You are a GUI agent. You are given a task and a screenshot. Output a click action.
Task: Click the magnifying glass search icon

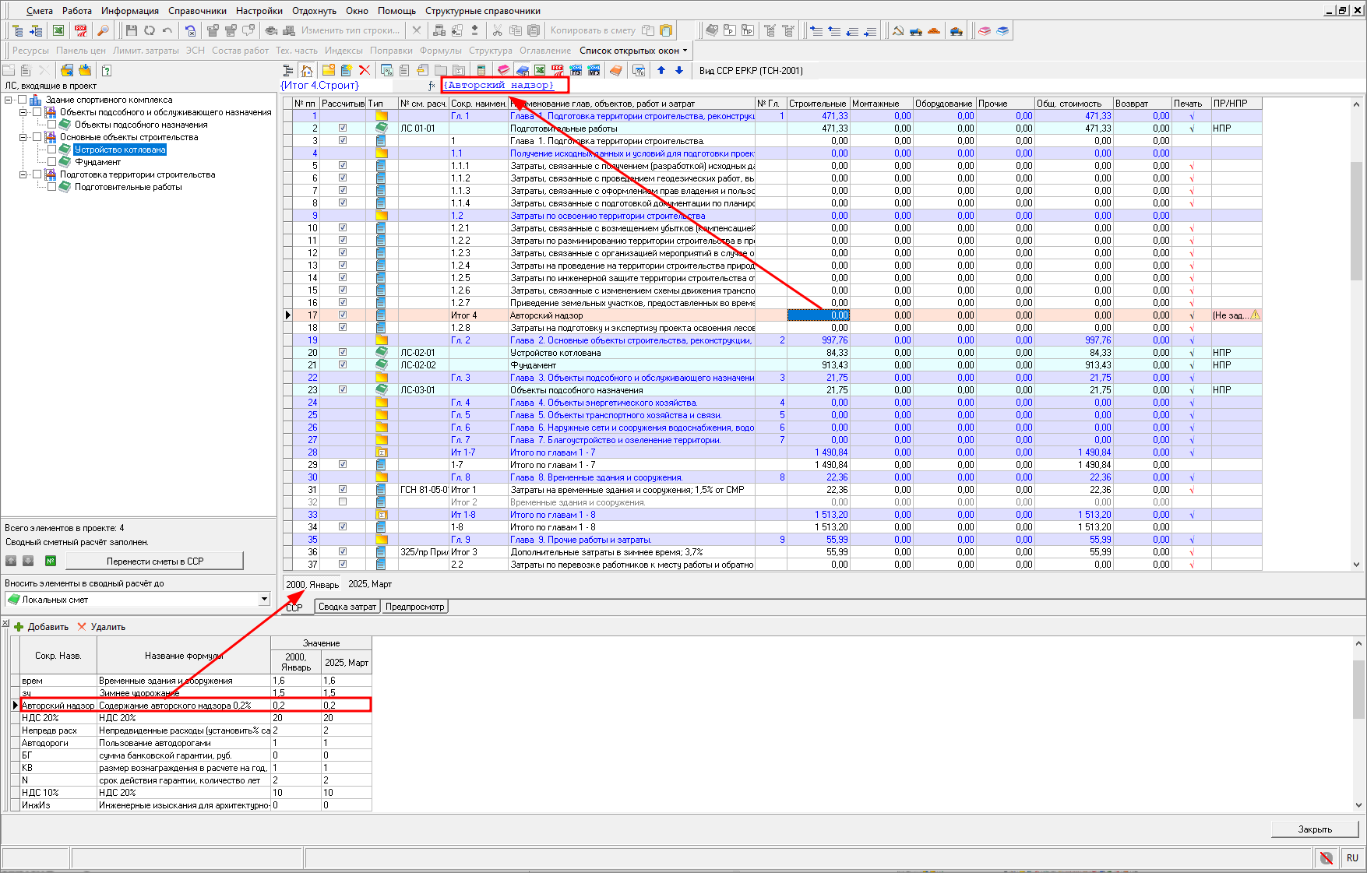pos(102,30)
